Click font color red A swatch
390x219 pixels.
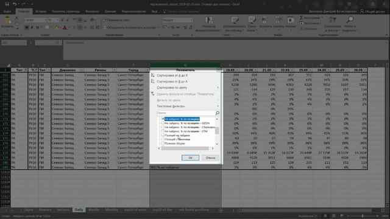(65, 27)
